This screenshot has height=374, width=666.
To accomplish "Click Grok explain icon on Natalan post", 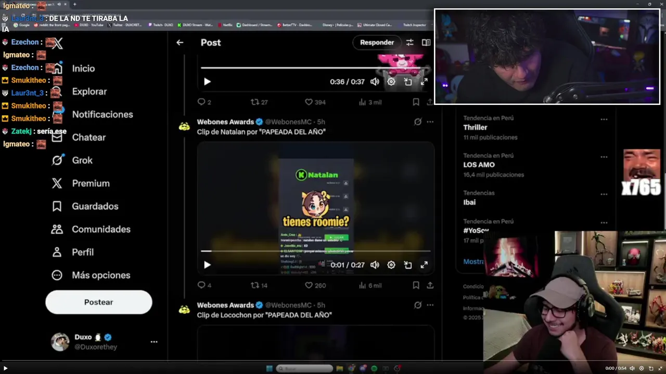I will click(x=417, y=122).
